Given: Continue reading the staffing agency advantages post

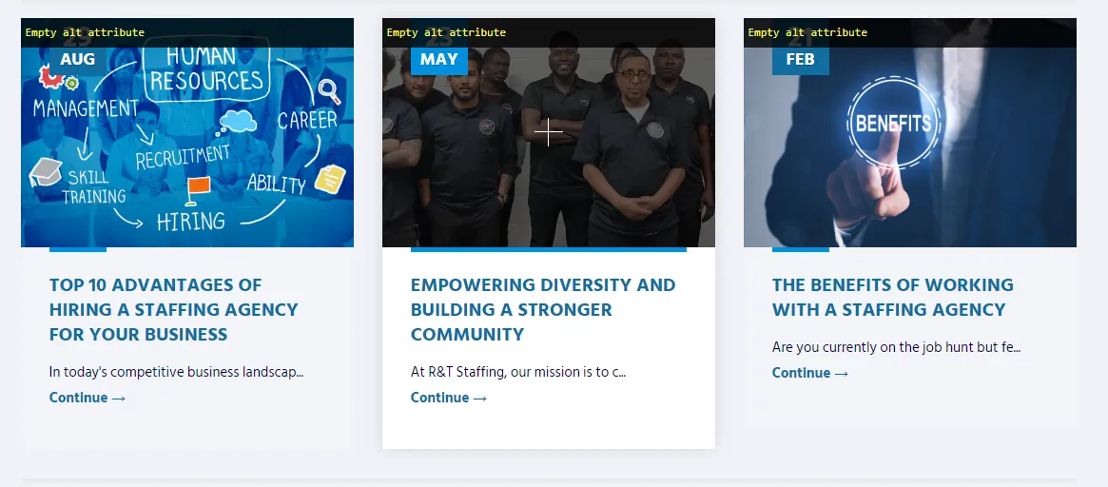Looking at the screenshot, I should (x=87, y=398).
